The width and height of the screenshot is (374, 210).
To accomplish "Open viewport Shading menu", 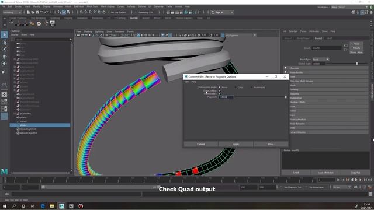I will pos(88,32).
